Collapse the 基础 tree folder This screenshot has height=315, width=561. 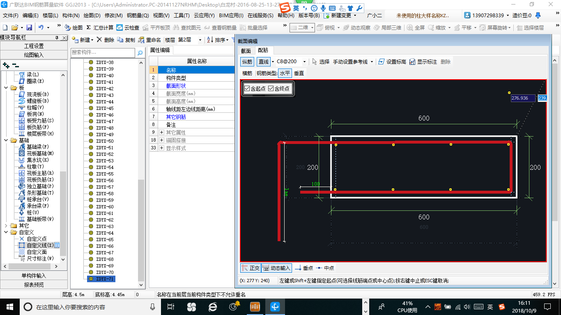pos(6,140)
